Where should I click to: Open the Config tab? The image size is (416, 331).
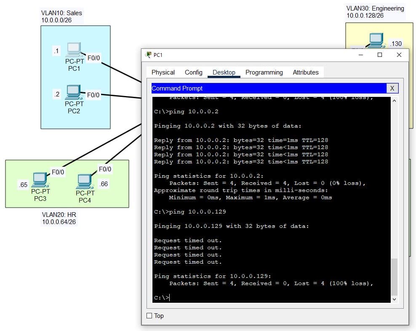(194, 72)
